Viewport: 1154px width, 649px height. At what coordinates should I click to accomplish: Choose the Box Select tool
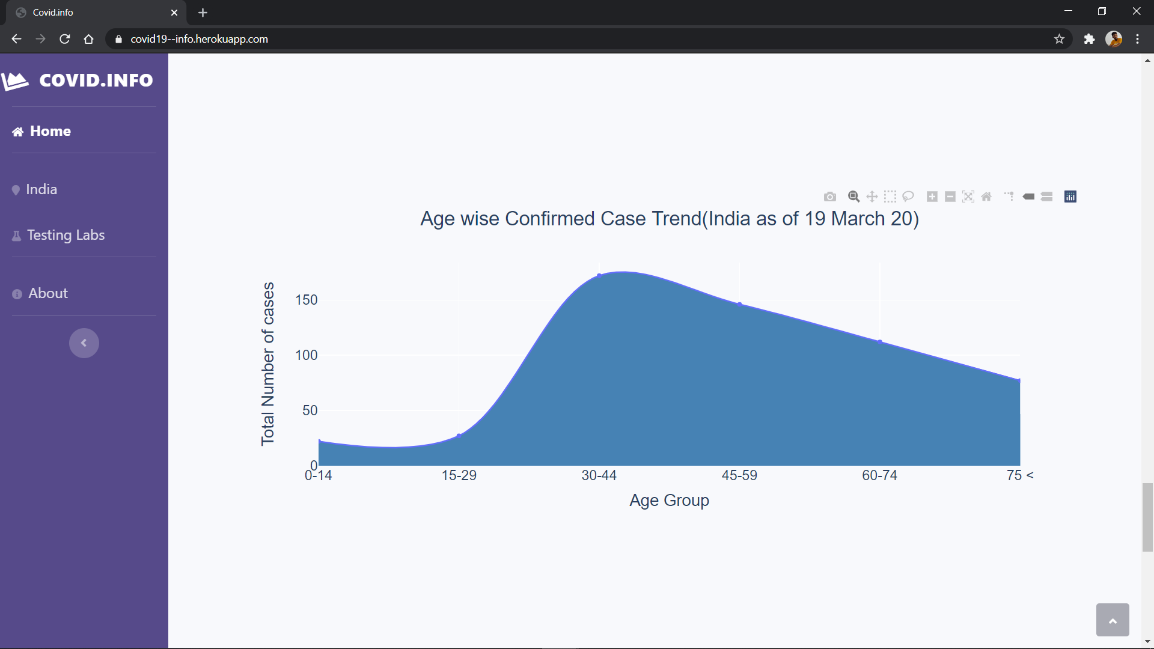[x=890, y=197]
